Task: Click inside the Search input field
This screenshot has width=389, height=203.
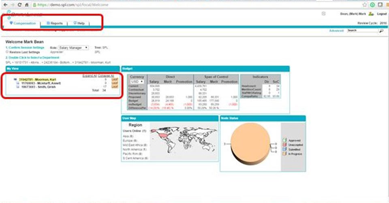Action: 362,30
